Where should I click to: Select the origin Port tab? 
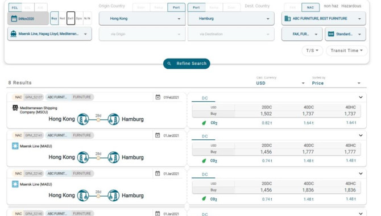point(176,7)
